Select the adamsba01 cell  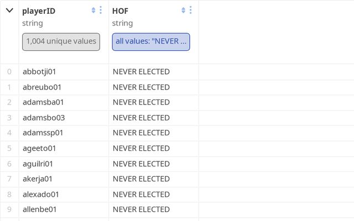43,102
